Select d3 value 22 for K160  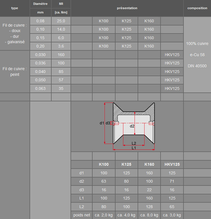coord(149,190)
